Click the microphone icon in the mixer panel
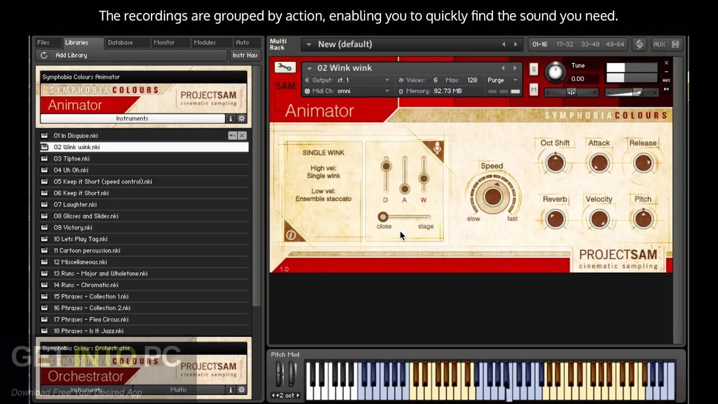 click(437, 148)
